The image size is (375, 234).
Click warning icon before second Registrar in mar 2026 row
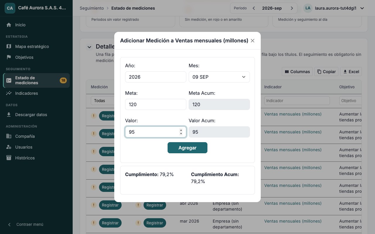[138, 223]
